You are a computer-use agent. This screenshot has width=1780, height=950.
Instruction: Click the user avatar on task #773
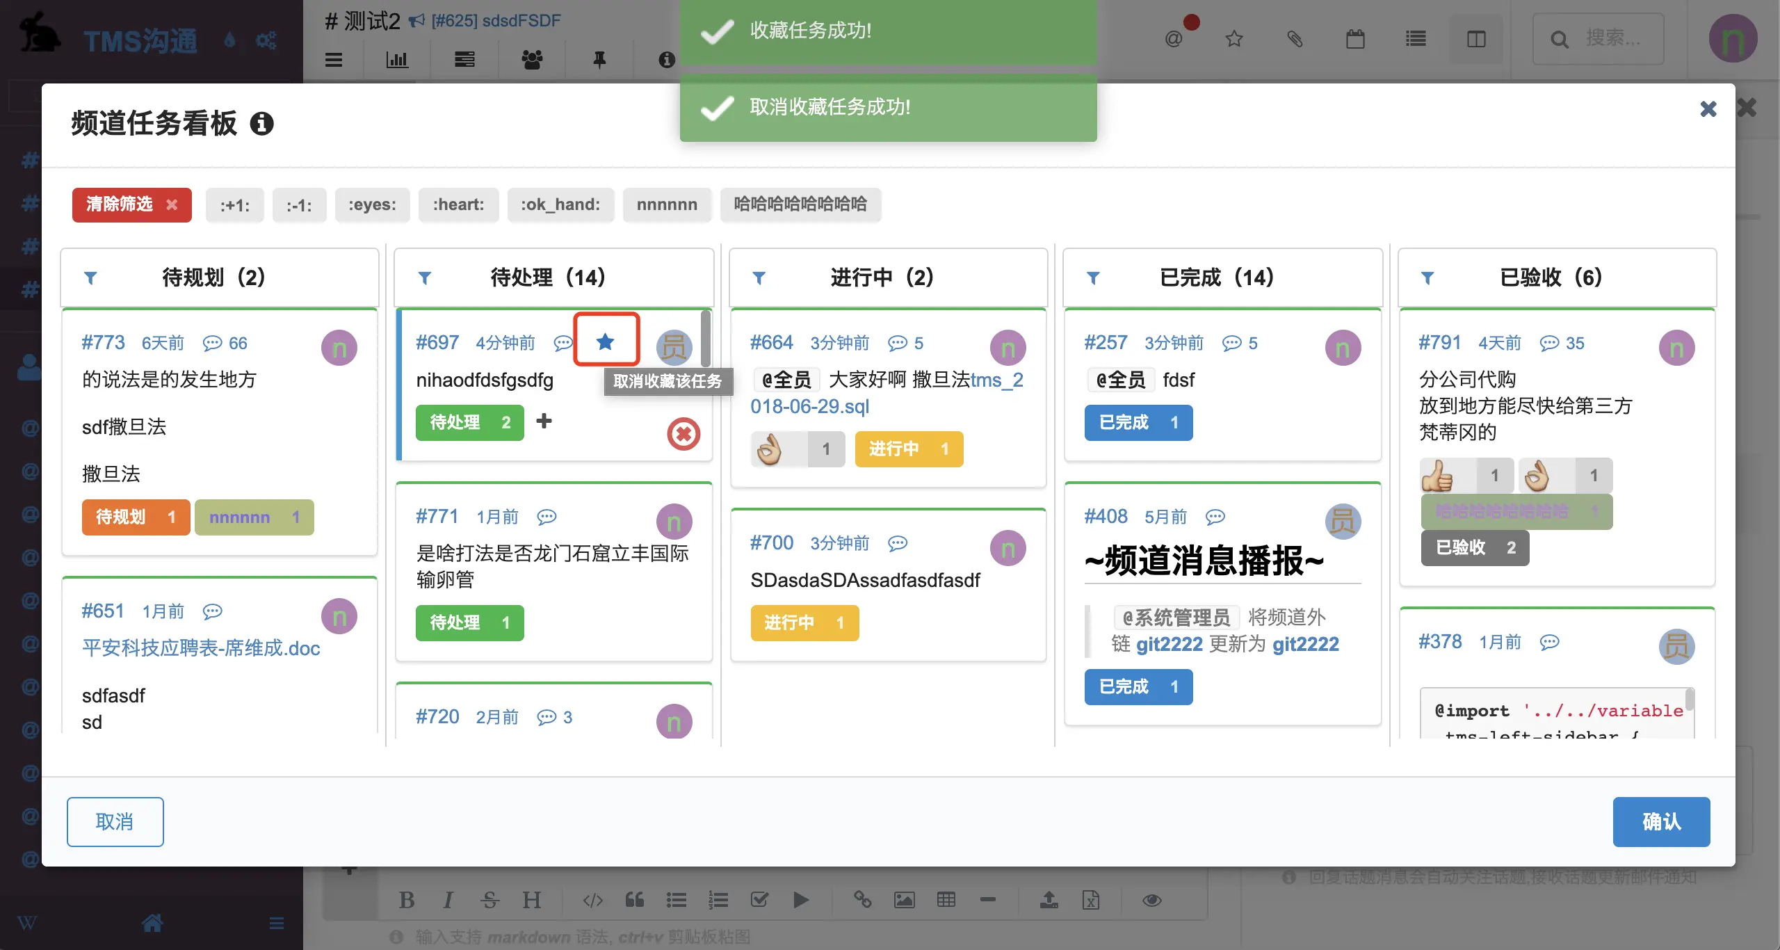pos(339,348)
